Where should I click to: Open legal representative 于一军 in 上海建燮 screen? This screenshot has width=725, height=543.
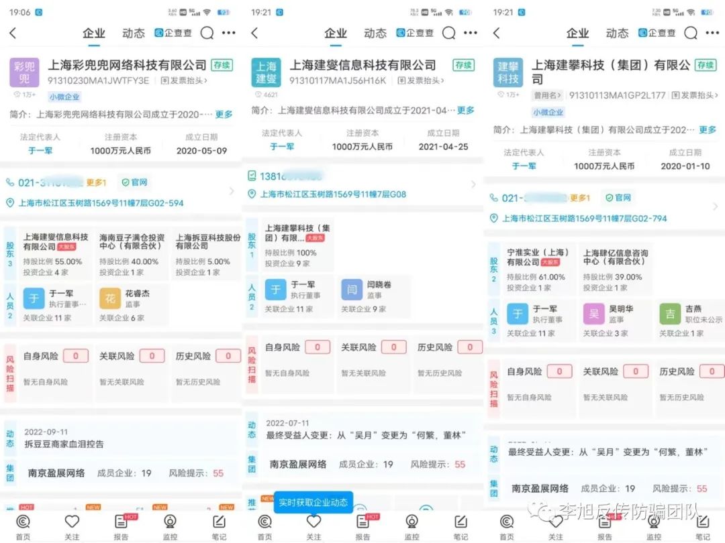point(281,146)
